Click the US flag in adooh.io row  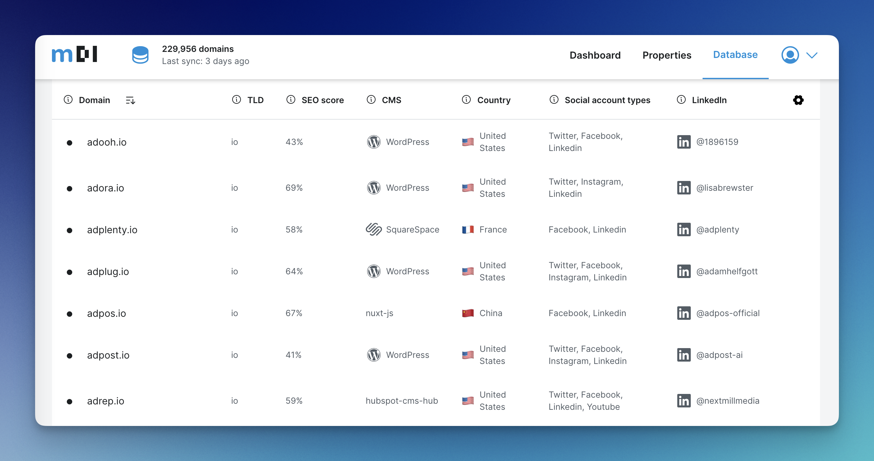468,142
